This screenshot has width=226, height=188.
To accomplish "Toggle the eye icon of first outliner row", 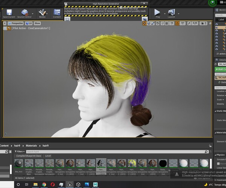I will (x=217, y=24).
